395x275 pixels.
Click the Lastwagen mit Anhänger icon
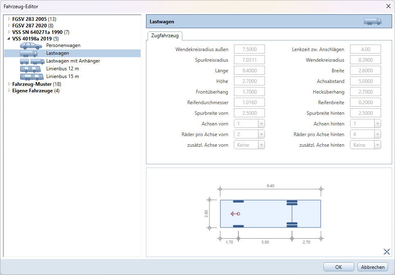tap(32, 61)
